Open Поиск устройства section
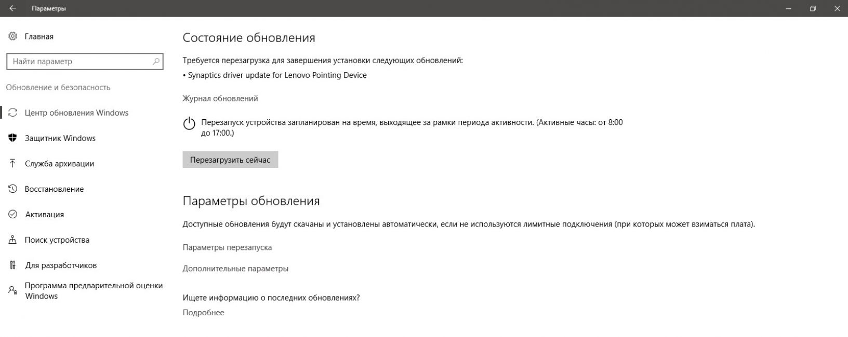This screenshot has height=337, width=848. pos(57,240)
